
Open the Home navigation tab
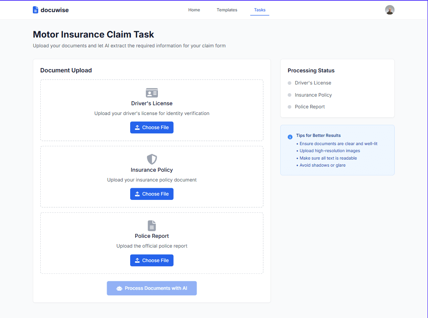tap(194, 10)
